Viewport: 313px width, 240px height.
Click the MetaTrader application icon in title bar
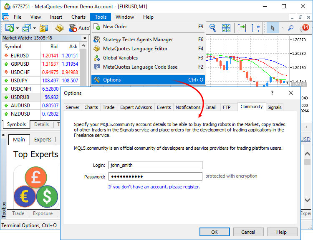[7, 6]
